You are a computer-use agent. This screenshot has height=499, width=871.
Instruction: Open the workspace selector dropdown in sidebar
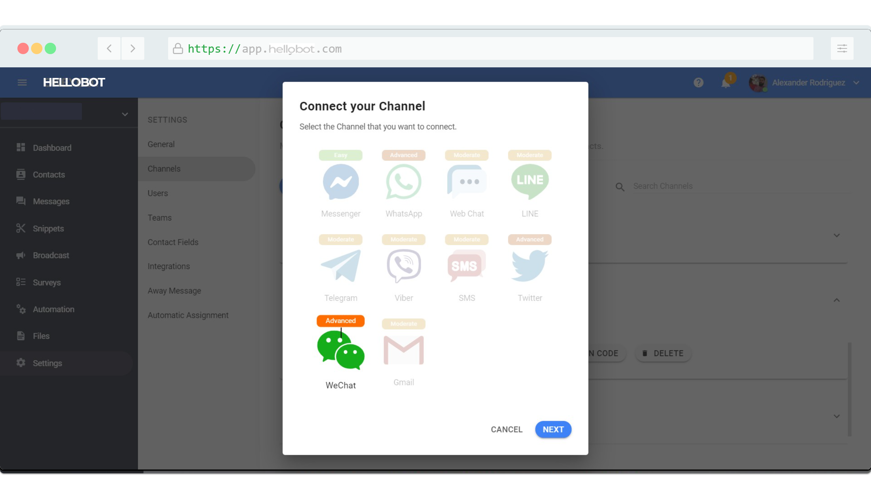125,114
